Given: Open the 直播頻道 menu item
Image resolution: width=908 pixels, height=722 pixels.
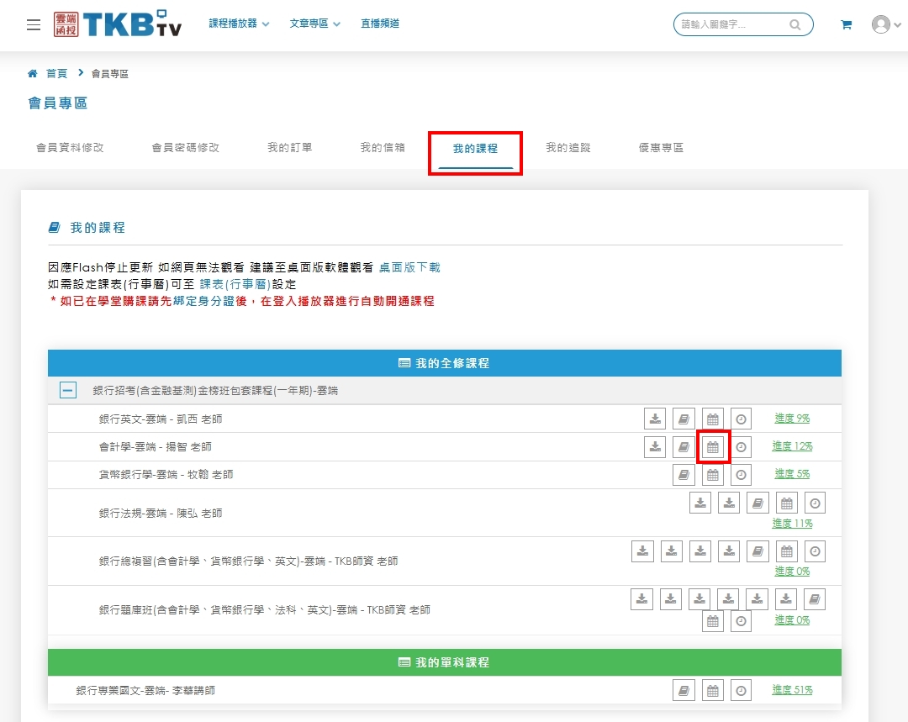Looking at the screenshot, I should (x=380, y=24).
